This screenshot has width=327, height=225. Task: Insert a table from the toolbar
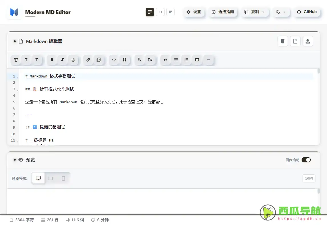[x=197, y=60]
